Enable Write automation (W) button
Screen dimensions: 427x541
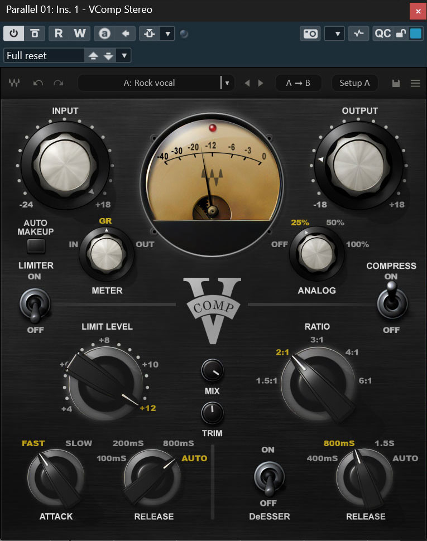click(x=80, y=33)
